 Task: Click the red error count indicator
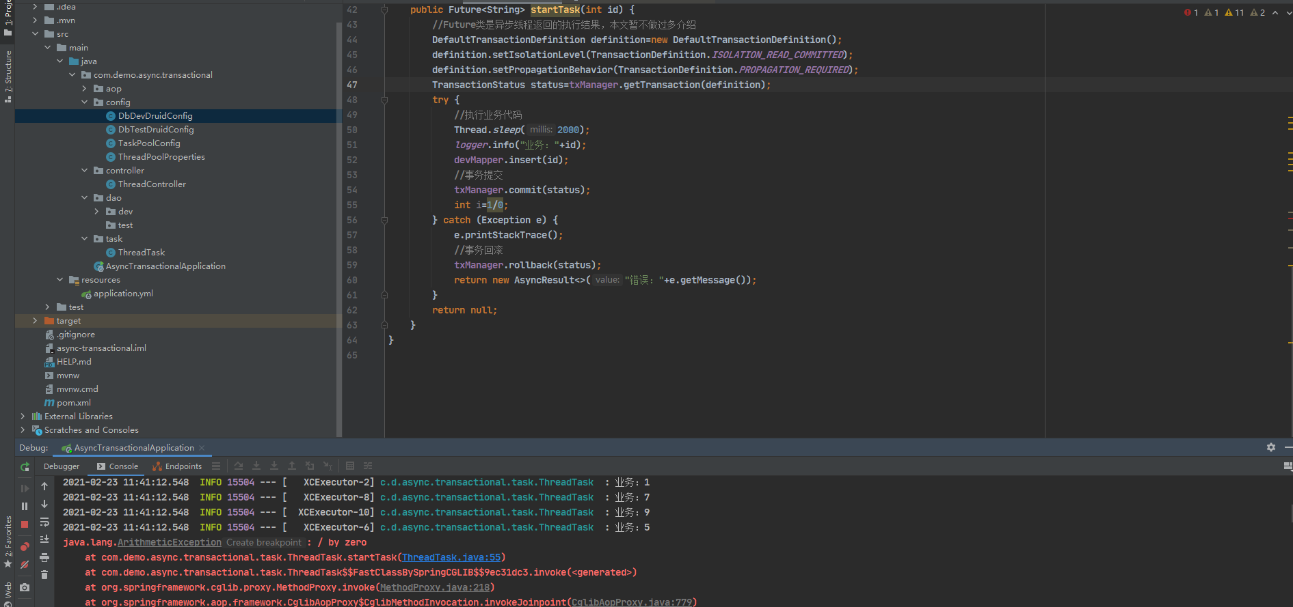1191,12
